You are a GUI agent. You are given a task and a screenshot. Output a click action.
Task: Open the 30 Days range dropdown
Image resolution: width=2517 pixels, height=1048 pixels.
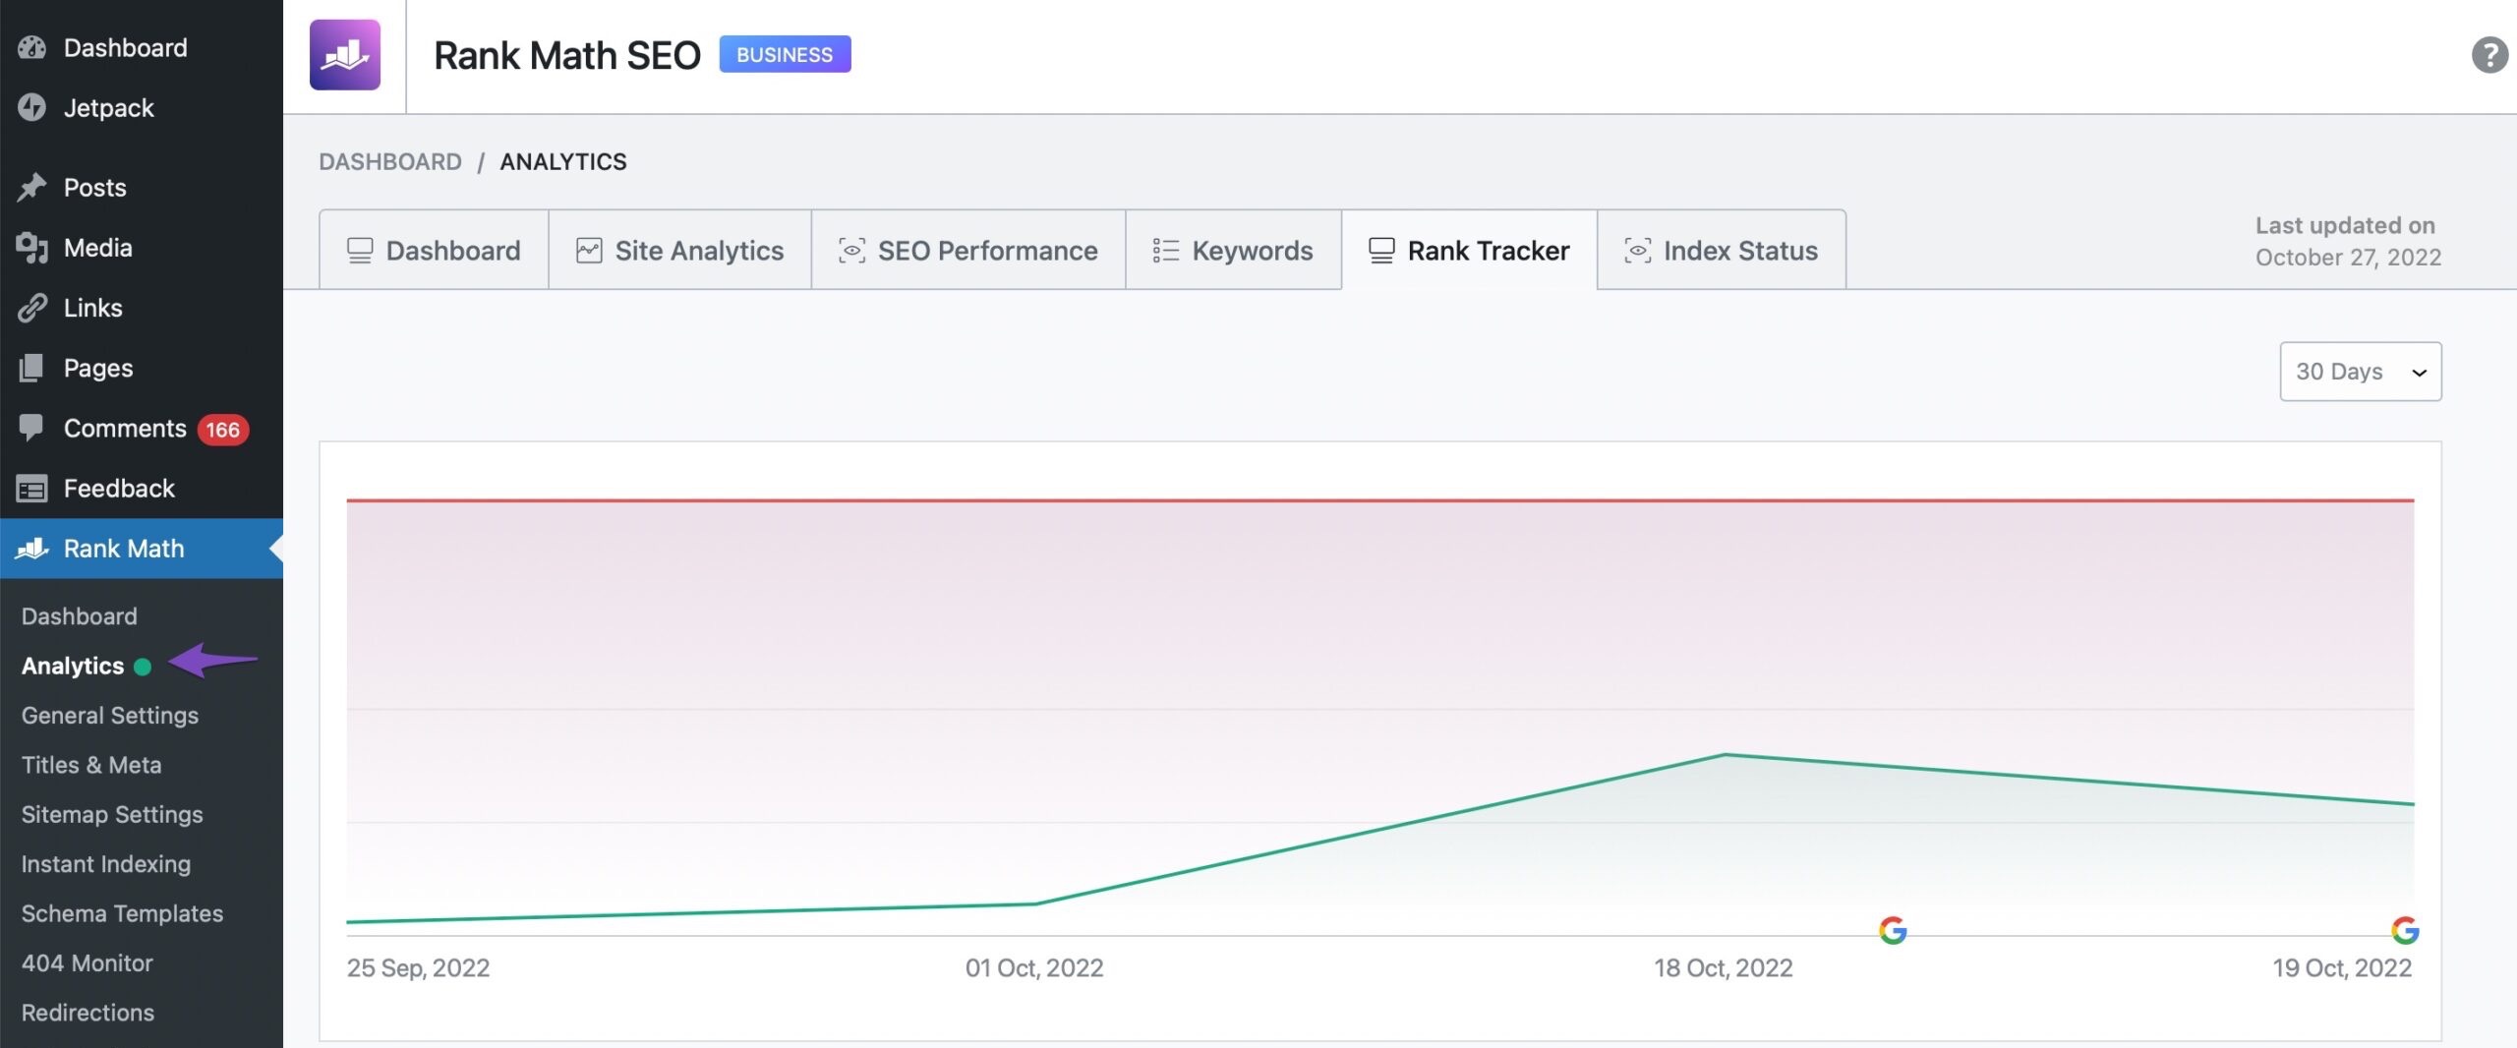coord(2360,372)
